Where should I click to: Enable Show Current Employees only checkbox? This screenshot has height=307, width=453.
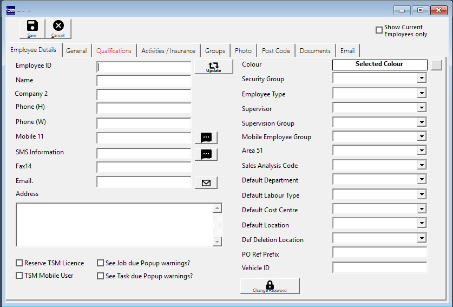(x=379, y=30)
